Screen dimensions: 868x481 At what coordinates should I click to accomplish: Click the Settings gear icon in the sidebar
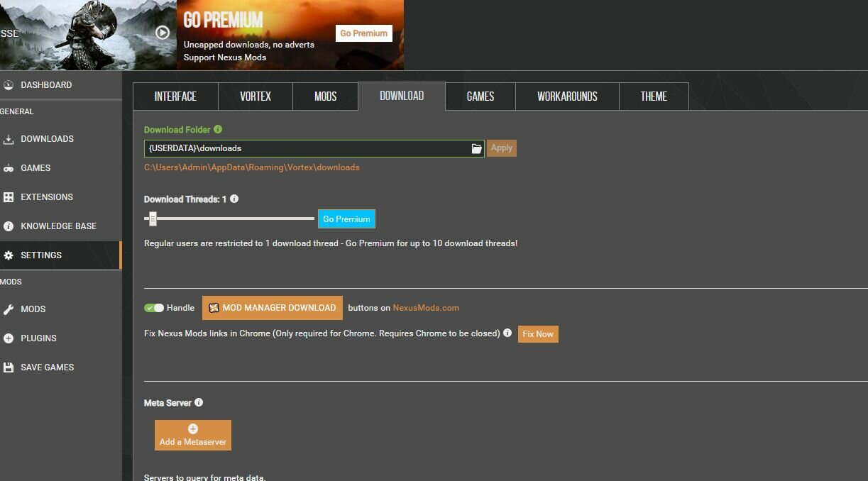[9, 255]
